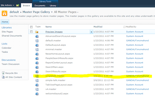Open the Preview Images folder link

pyautogui.click(x=54, y=32)
